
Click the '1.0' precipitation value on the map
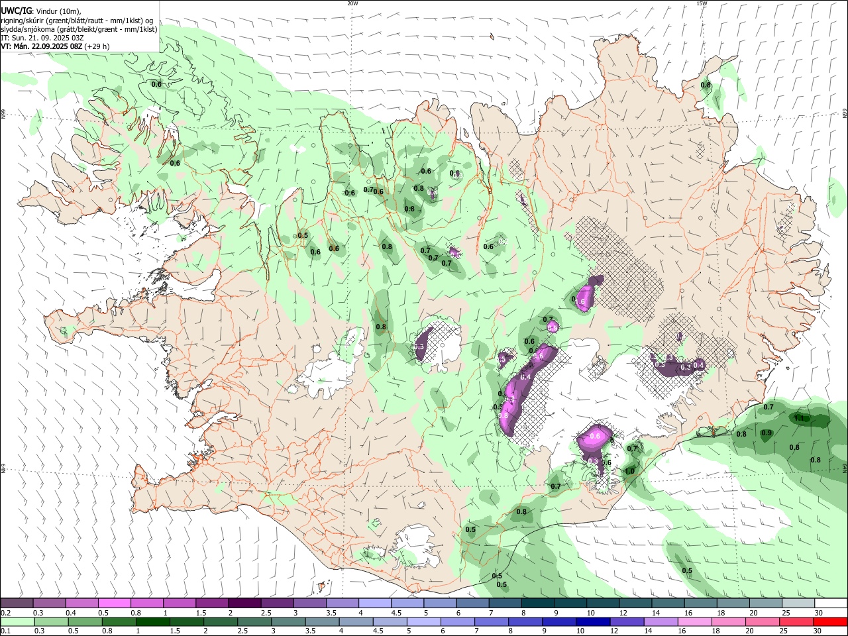(629, 472)
